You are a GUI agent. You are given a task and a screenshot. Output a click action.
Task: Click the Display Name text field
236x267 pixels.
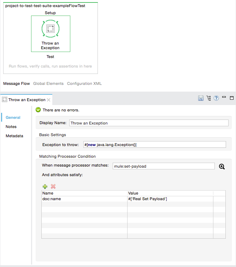tap(149, 123)
